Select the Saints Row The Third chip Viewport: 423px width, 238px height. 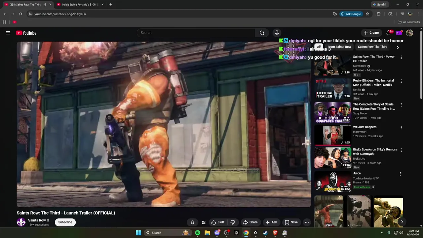(372, 47)
